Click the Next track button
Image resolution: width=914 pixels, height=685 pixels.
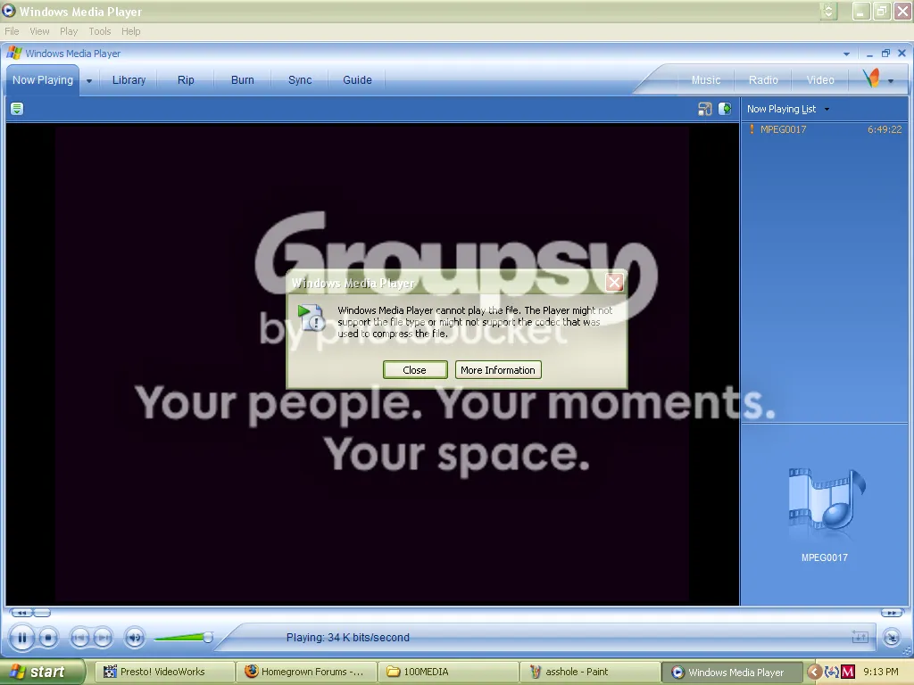point(103,638)
